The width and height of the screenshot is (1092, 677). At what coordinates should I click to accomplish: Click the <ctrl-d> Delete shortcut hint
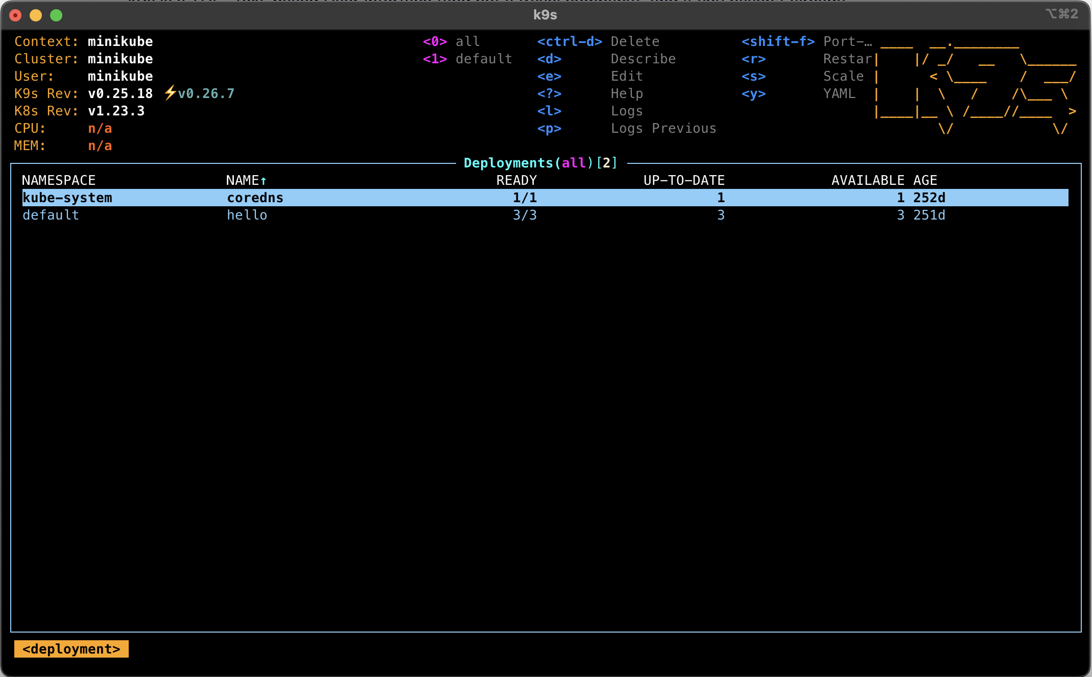598,41
